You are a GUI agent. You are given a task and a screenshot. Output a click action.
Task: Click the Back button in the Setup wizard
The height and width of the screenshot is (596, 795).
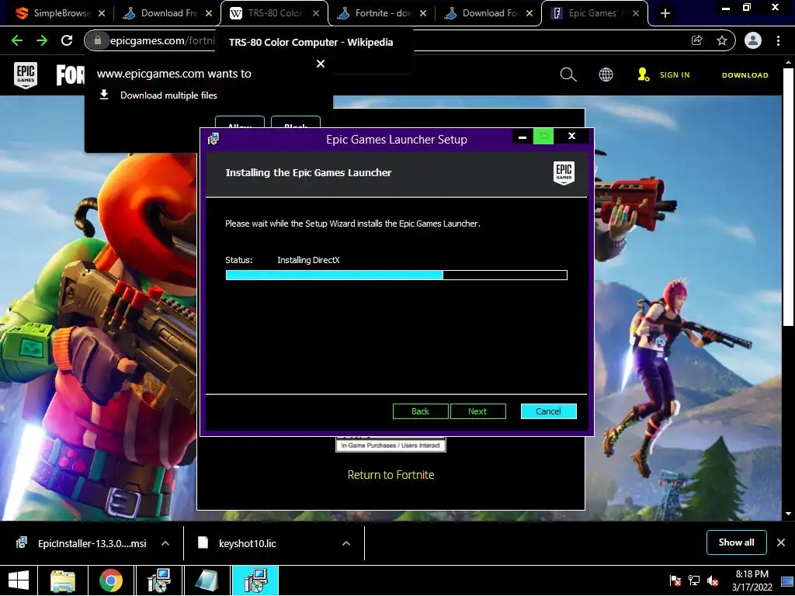click(420, 411)
